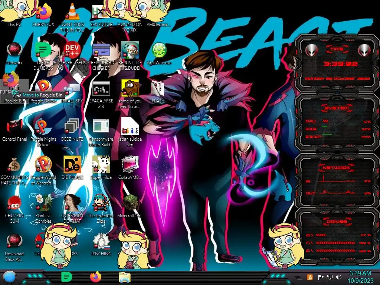The height and width of the screenshot is (285, 380).
Task: Open the DEEZ NUTZ desktop icon
Action: coord(72,127)
